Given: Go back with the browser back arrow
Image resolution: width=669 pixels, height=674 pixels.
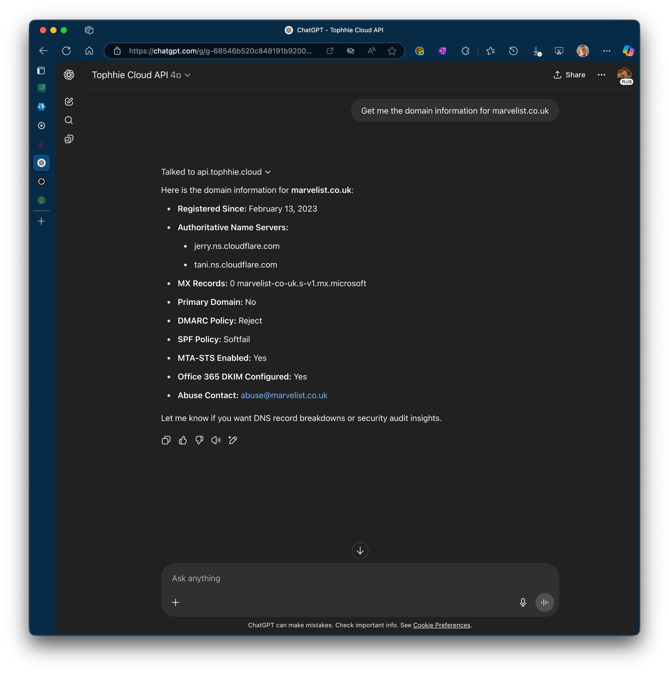Looking at the screenshot, I should 43,51.
